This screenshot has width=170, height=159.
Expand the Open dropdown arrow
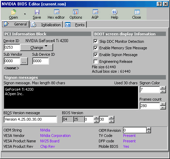tap(25, 14)
